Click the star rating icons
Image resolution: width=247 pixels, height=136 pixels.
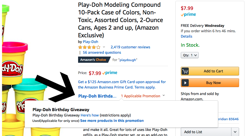pyautogui.click(x=89, y=47)
